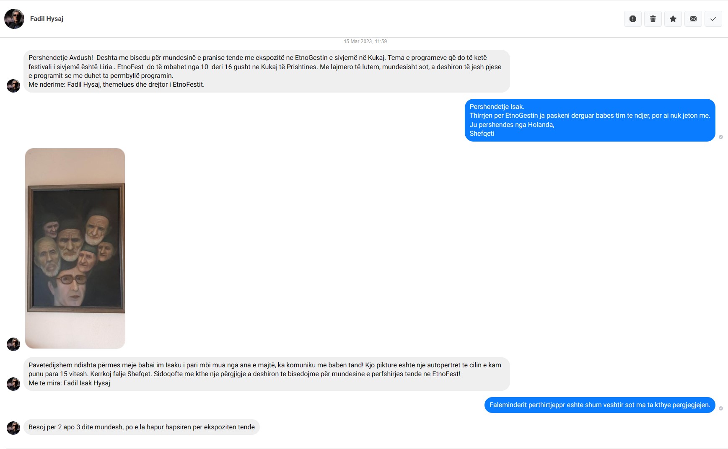728x449 pixels.
Task: Click the delivered status icon beside 'Faleminderit' message
Action: (721, 408)
